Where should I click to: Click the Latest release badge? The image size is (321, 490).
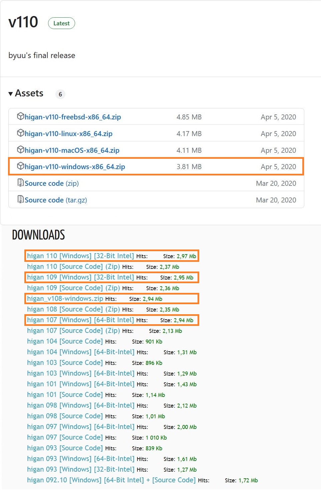point(61,23)
